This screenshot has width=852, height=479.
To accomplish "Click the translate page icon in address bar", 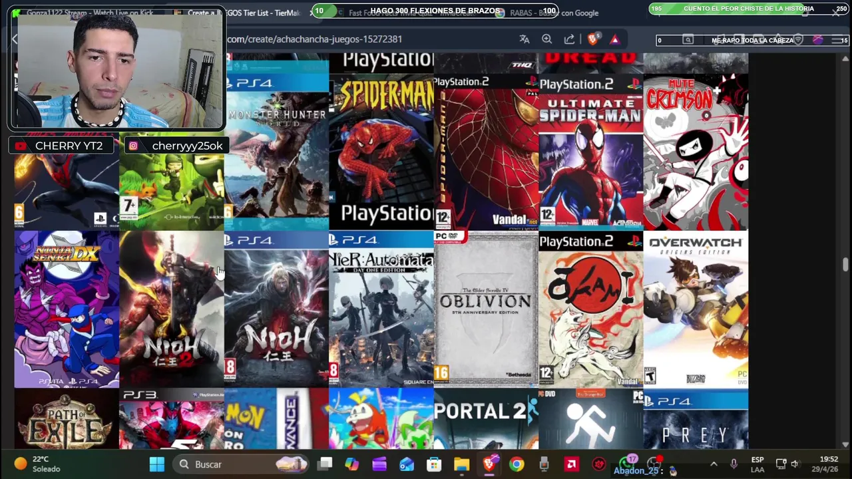I will coord(525,39).
